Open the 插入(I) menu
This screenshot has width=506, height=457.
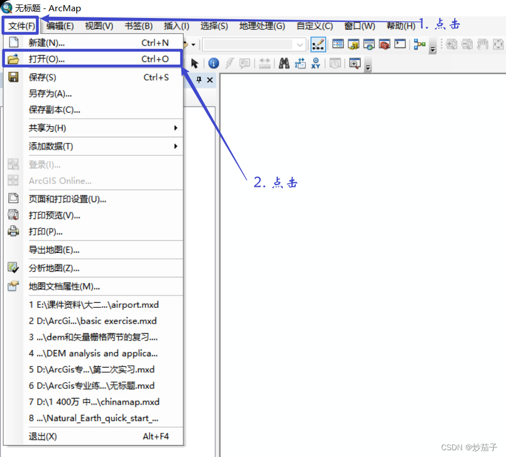click(x=176, y=26)
